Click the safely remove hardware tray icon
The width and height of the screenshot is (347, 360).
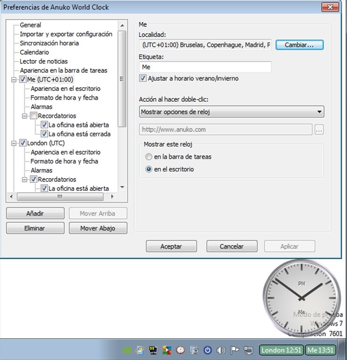[x=194, y=350]
